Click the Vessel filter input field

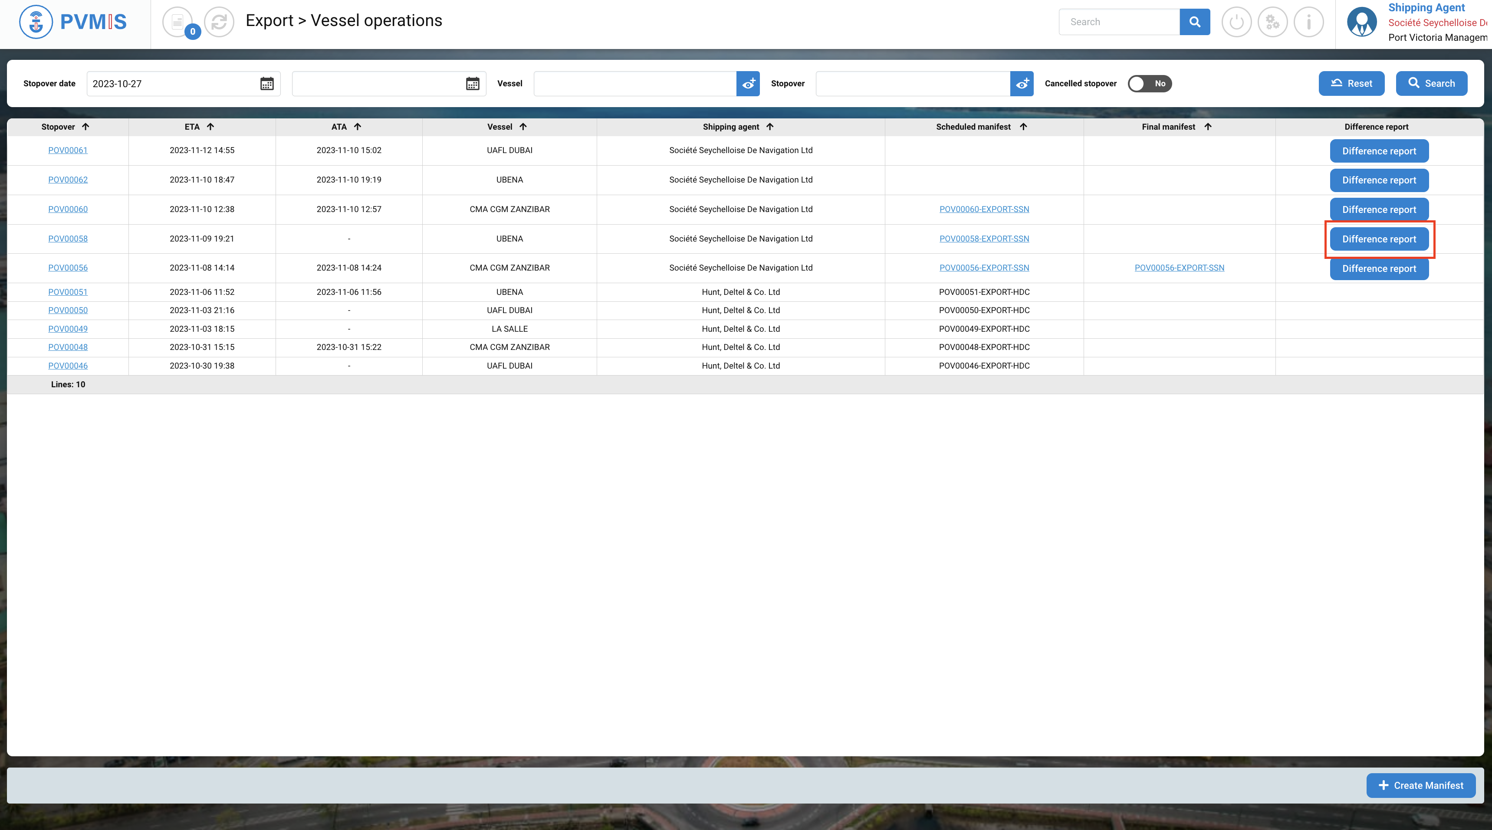pyautogui.click(x=634, y=83)
